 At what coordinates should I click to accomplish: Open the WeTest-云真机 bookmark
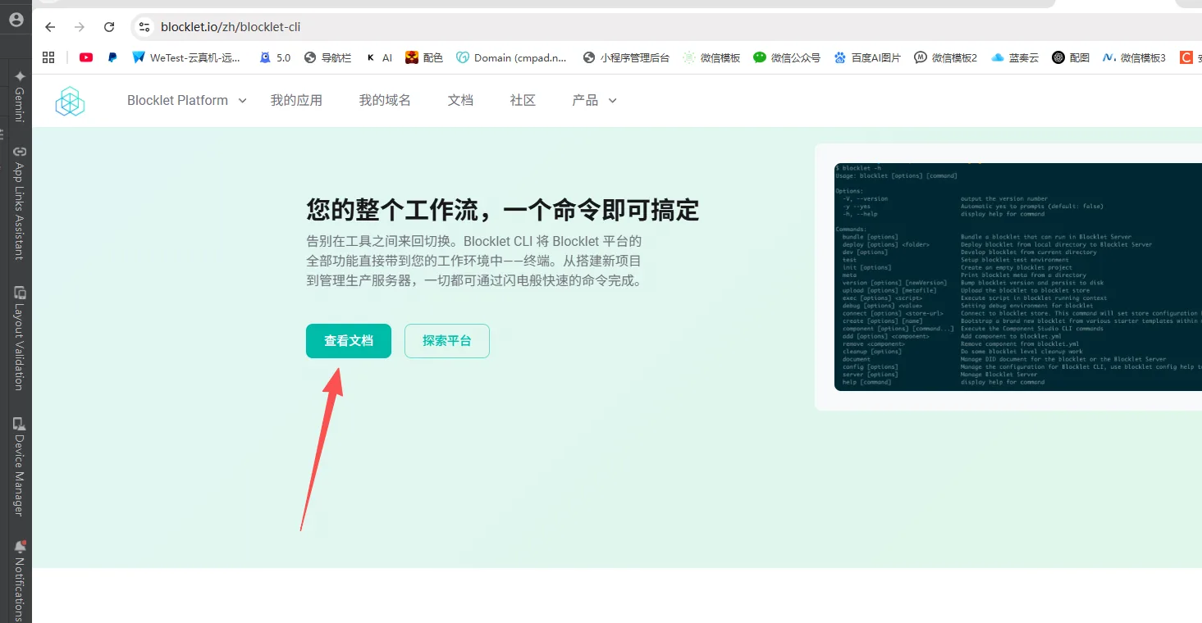point(186,57)
